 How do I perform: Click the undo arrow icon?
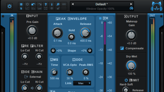(33, 4)
